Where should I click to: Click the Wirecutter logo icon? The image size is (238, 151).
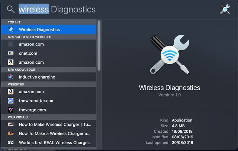[x=11, y=101]
